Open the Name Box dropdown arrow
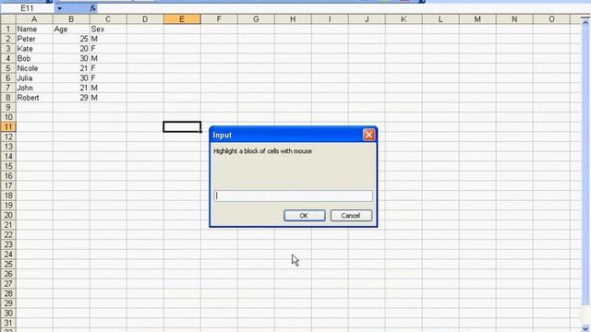The height and width of the screenshot is (332, 591). click(x=59, y=8)
